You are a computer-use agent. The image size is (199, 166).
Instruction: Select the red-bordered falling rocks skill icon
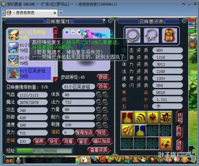[x=166, y=143]
